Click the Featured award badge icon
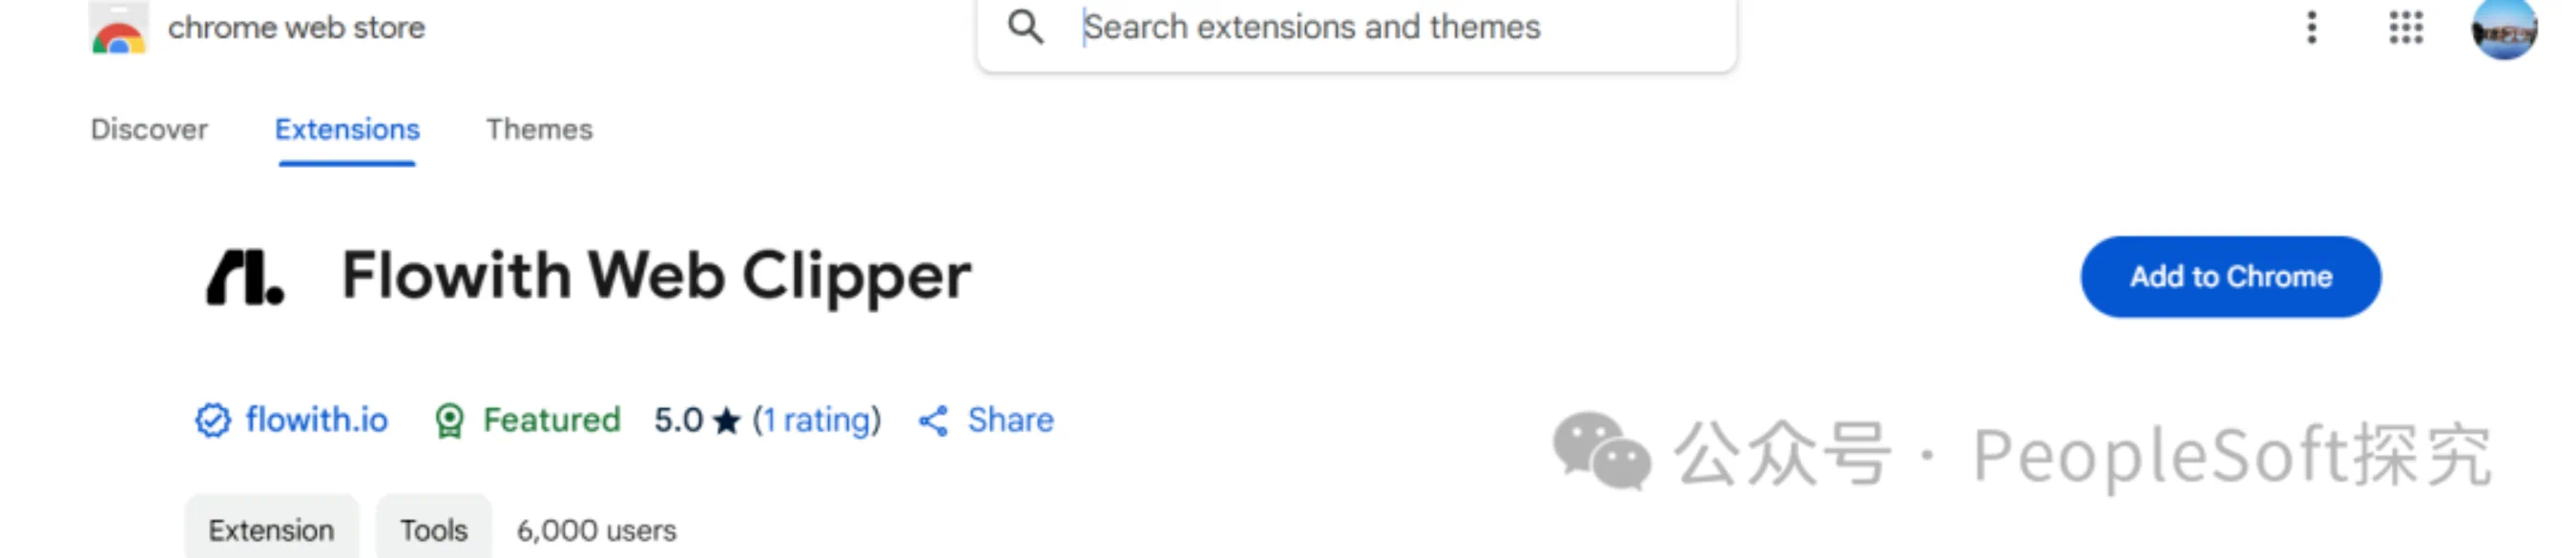 point(450,421)
